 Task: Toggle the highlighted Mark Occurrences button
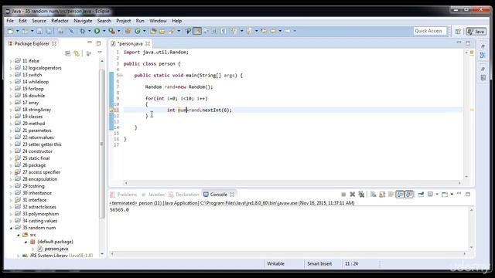[197, 31]
